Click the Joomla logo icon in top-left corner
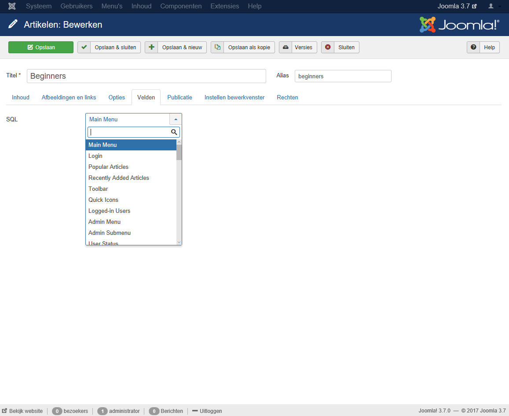509x416 pixels. coord(12,6)
